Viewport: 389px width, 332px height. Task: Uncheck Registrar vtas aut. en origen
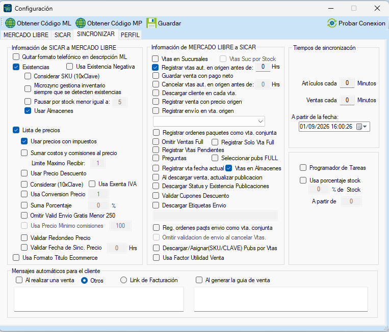click(x=155, y=67)
